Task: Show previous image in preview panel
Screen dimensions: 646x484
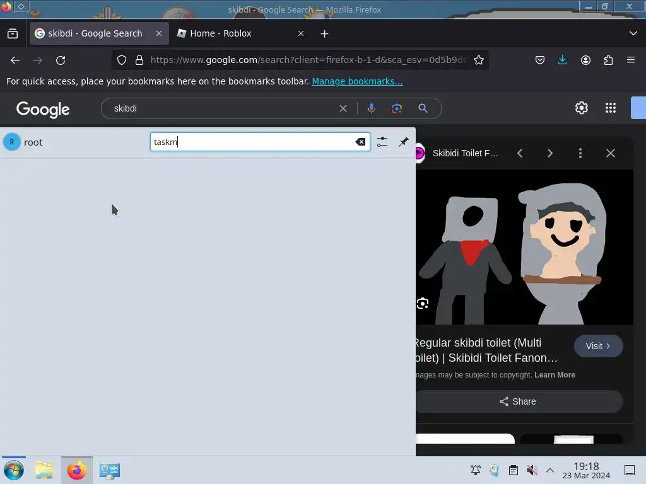Action: (520, 154)
